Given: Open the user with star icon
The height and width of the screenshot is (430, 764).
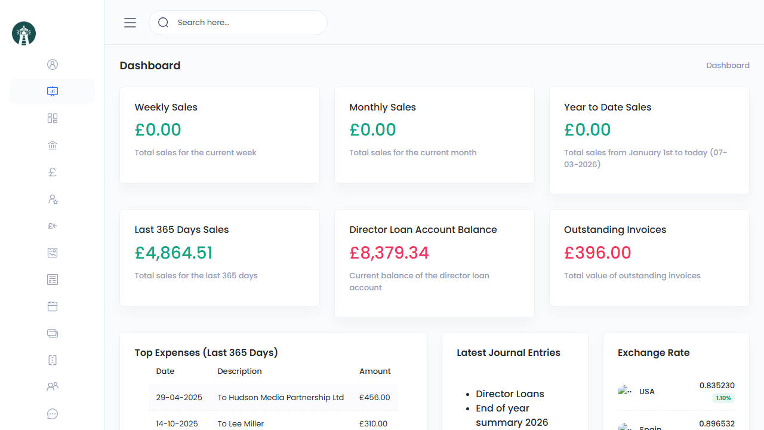Looking at the screenshot, I should [53, 199].
